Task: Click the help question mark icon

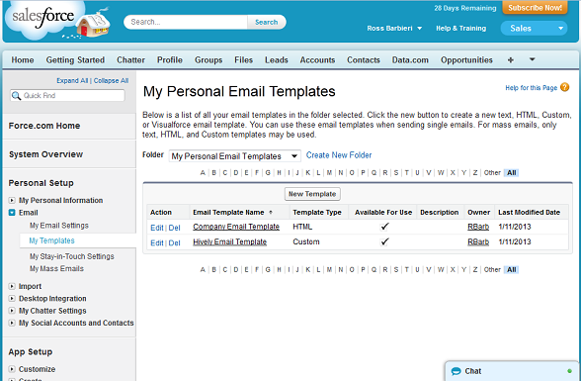Action: (x=565, y=87)
